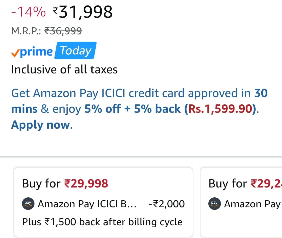This screenshot has width=282, height=238.
Task: Open the Amazon Pay ICICI credit card offer text
Action: pyautogui.click(x=139, y=109)
